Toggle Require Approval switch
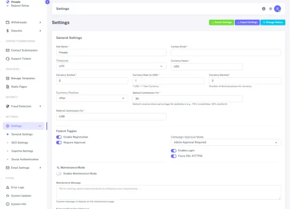This screenshot has height=209, width=290. point(59,142)
